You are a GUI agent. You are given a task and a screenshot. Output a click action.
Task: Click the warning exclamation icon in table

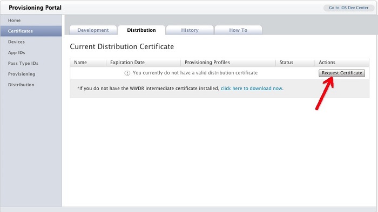click(127, 73)
